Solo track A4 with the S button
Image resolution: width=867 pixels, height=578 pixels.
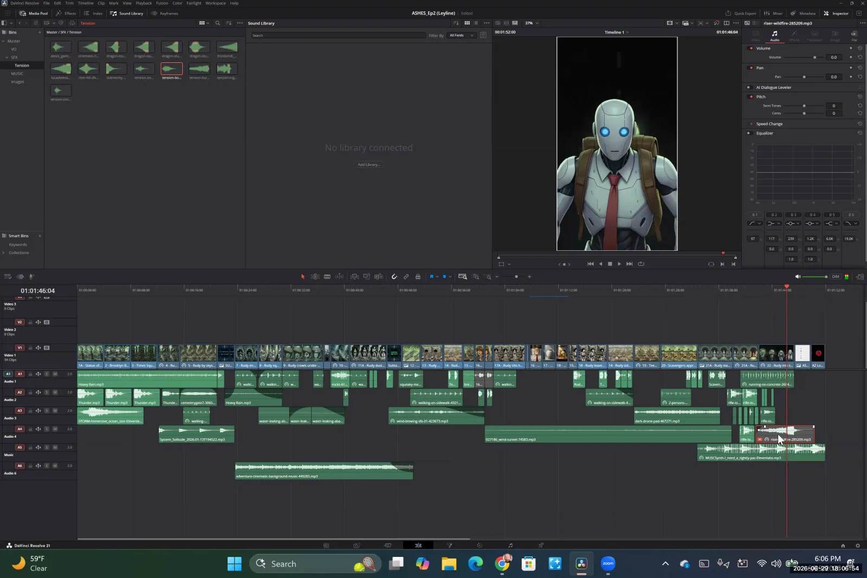point(47,429)
